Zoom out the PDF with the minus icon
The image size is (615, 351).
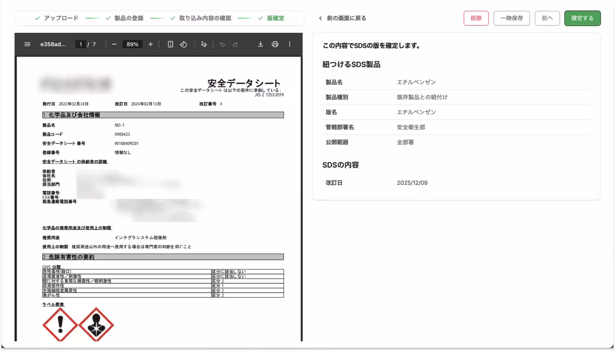[114, 44]
